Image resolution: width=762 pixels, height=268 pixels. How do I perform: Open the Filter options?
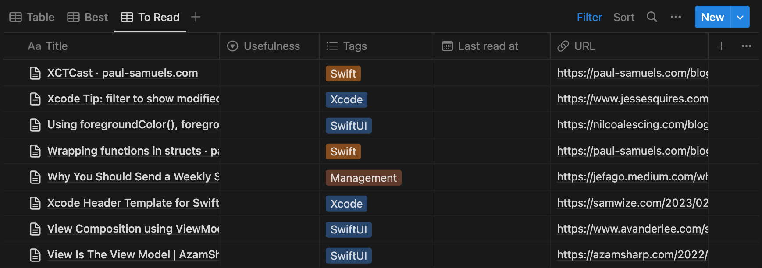589,17
